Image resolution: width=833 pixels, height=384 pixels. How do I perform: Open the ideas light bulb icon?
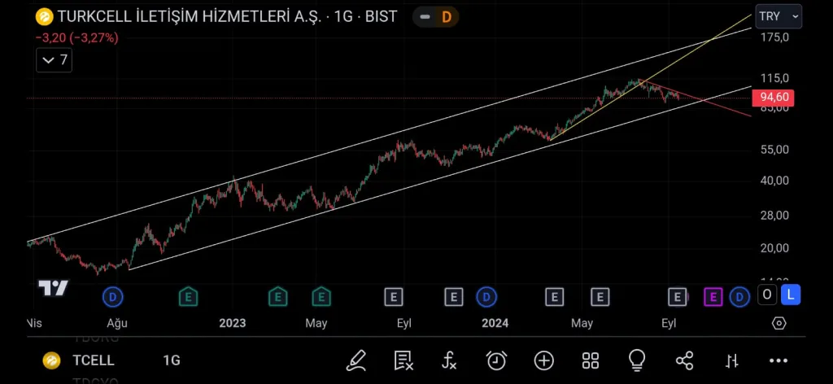click(636, 360)
